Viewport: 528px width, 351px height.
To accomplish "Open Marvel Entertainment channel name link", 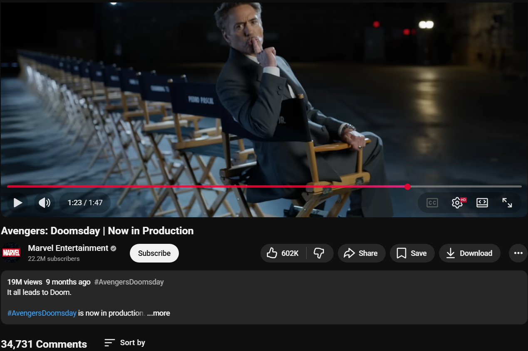I will coord(68,248).
